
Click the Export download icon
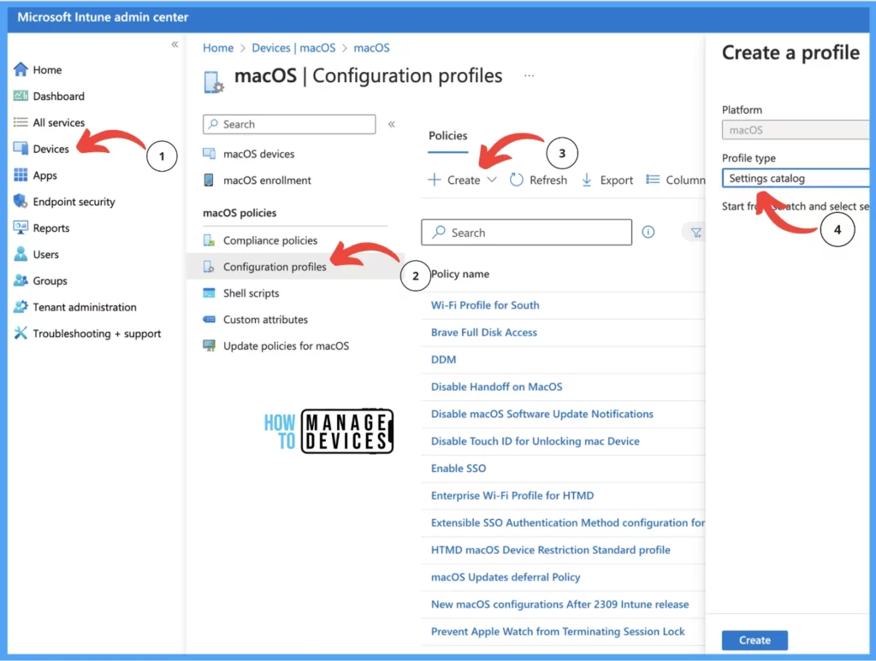587,180
